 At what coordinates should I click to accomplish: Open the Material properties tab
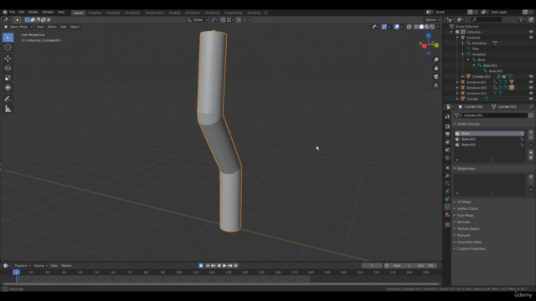tap(447, 215)
